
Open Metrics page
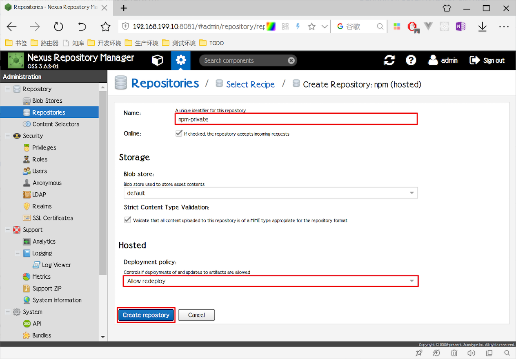[42, 277]
